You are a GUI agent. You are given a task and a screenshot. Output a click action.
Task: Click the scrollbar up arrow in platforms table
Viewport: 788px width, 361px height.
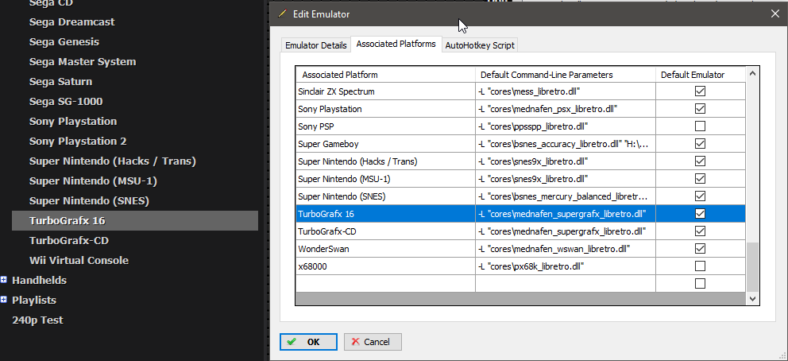752,74
